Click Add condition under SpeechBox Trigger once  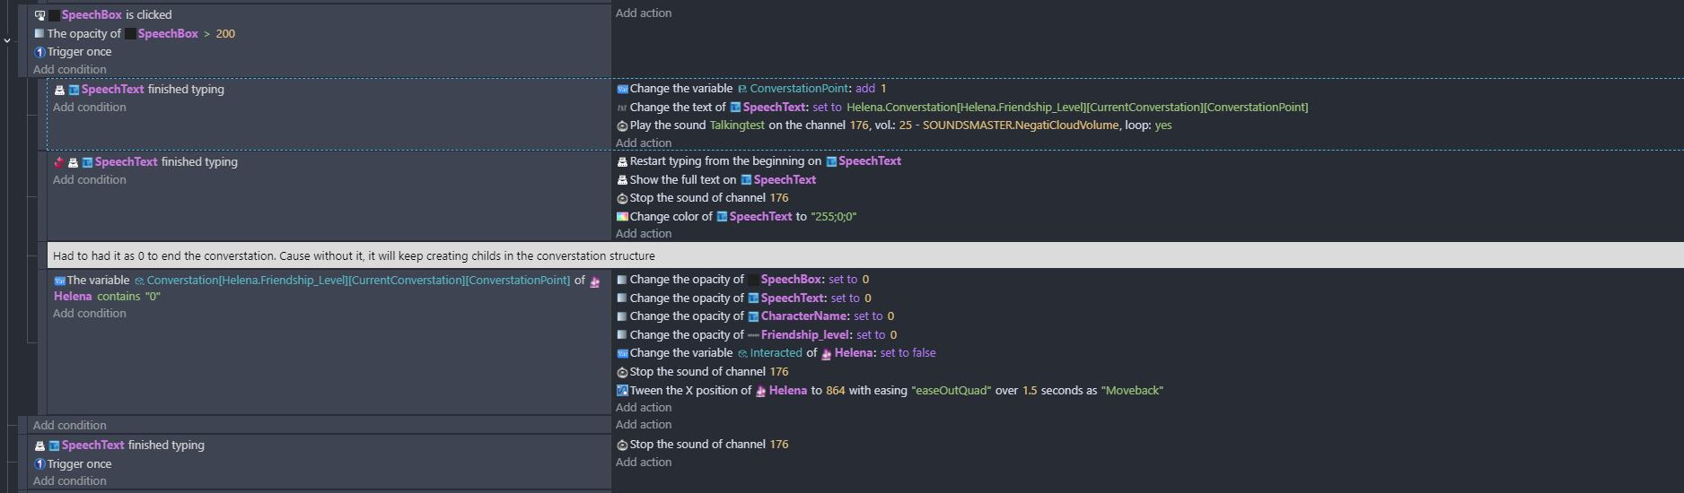click(70, 70)
